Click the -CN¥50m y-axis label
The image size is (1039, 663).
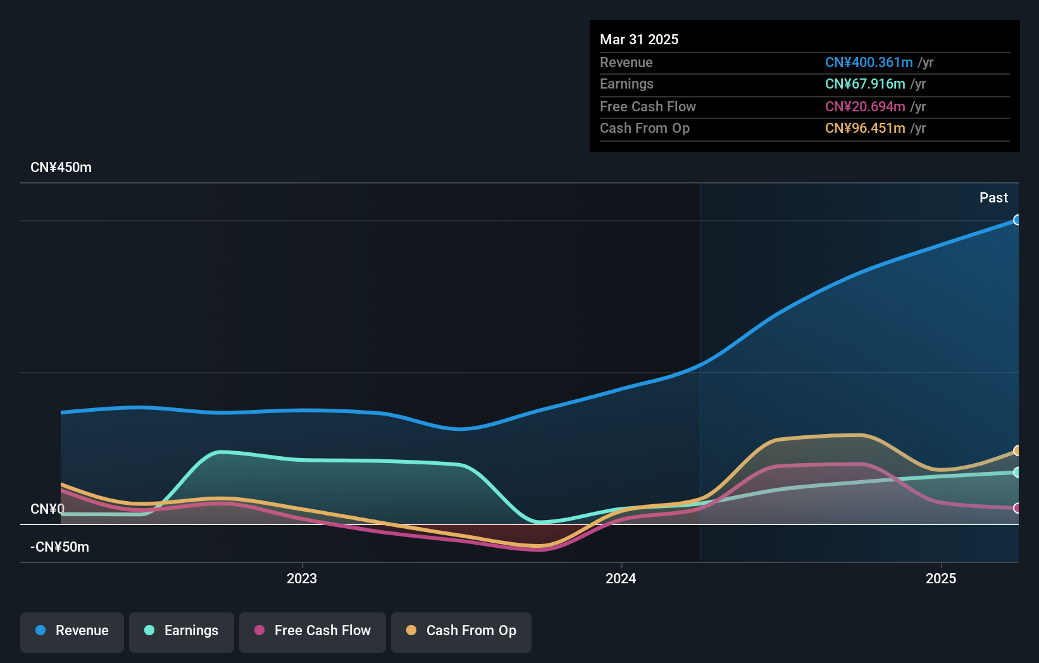tap(59, 547)
